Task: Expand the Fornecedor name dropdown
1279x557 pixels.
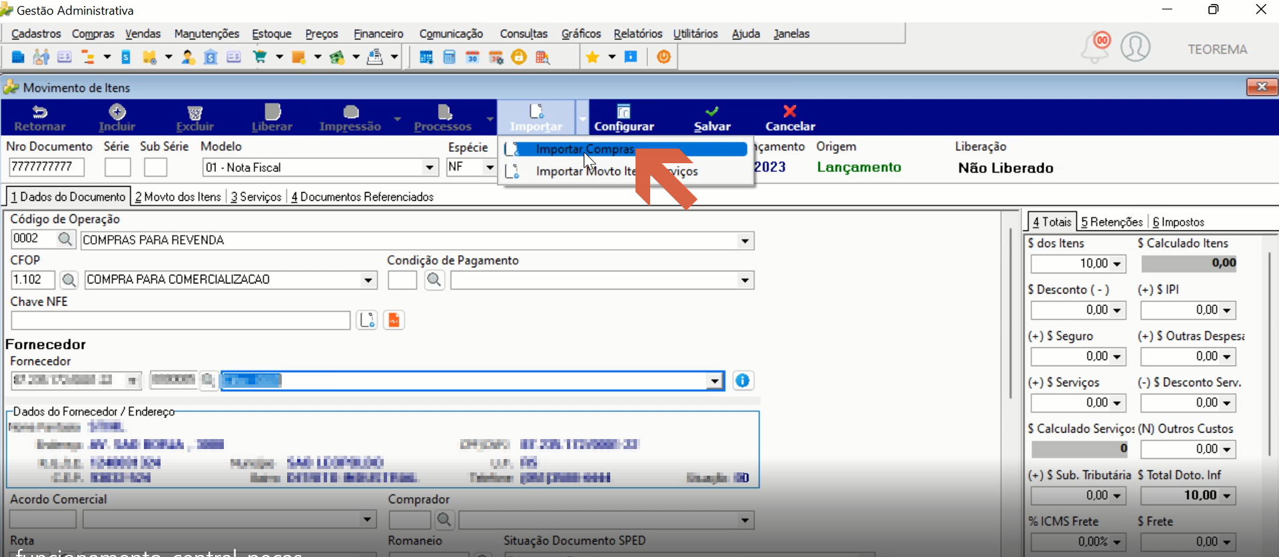Action: coord(715,381)
